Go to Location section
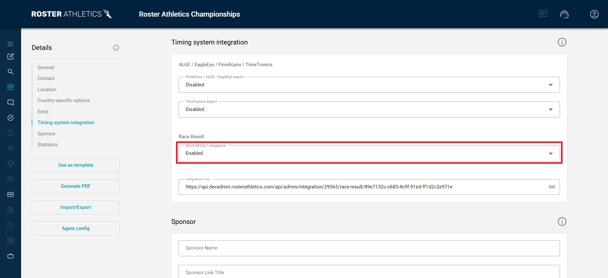 pyautogui.click(x=47, y=90)
